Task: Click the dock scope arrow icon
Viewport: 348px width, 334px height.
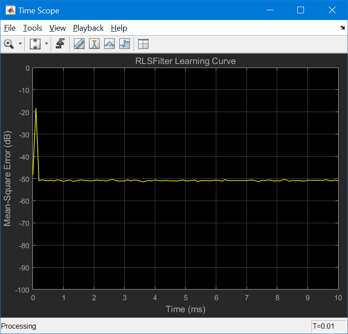Action: pyautogui.click(x=343, y=28)
